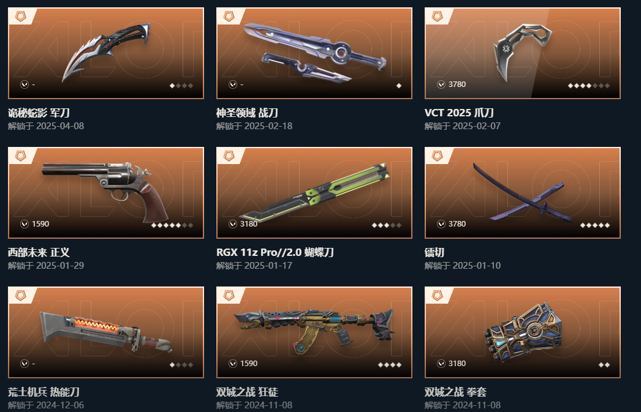Click the 双城之战 狂徒 name label
Image resolution: width=641 pixels, height=412 pixels.
(x=247, y=392)
